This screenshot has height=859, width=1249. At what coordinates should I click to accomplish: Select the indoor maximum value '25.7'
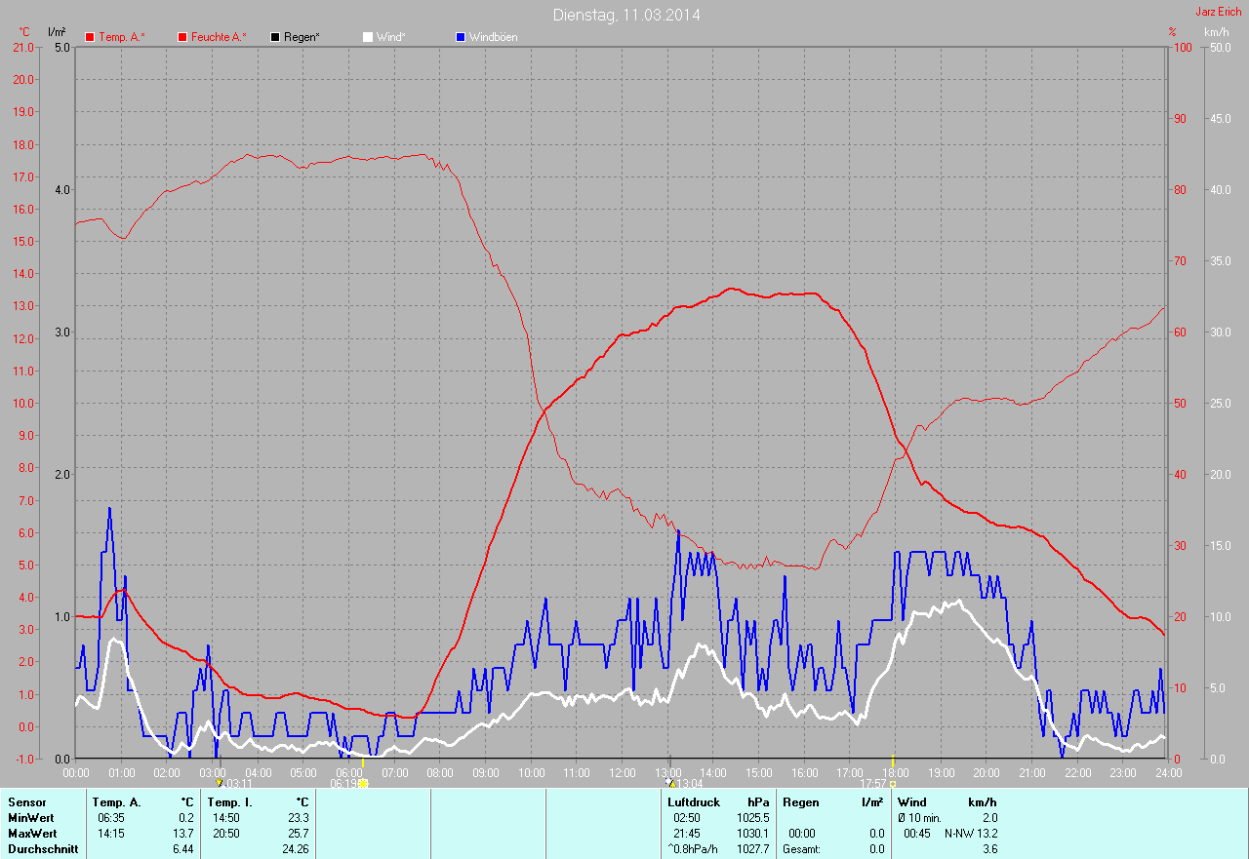(x=297, y=834)
